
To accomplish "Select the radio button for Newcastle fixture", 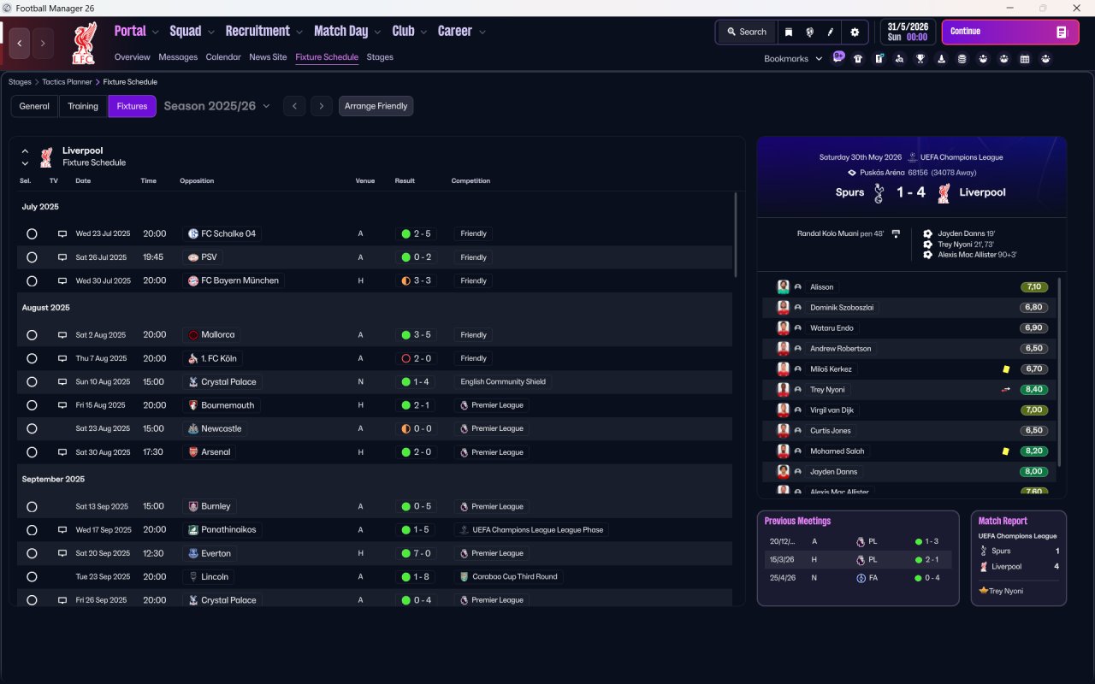I will coord(32,429).
